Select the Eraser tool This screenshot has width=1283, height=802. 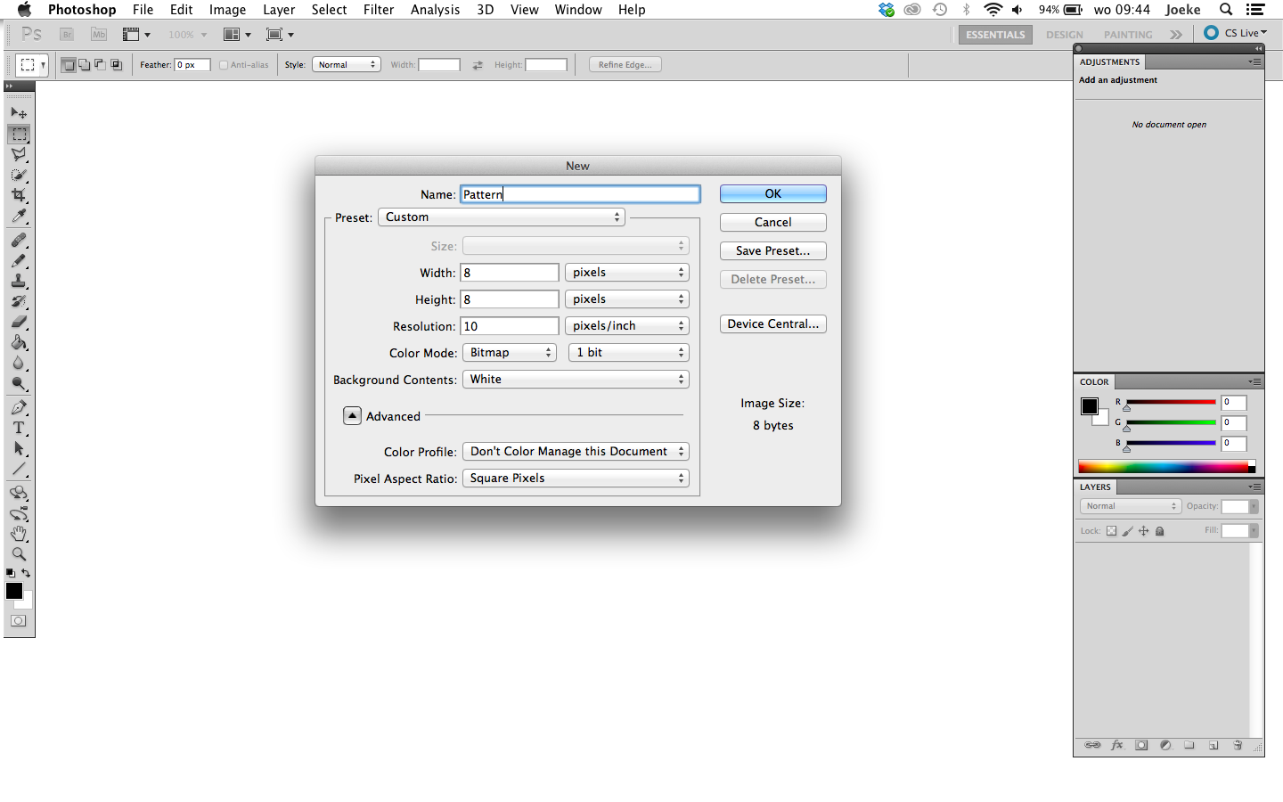(x=19, y=322)
